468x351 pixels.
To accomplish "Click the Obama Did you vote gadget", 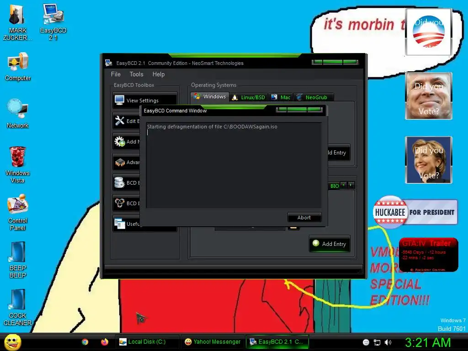I will pyautogui.click(x=429, y=32).
